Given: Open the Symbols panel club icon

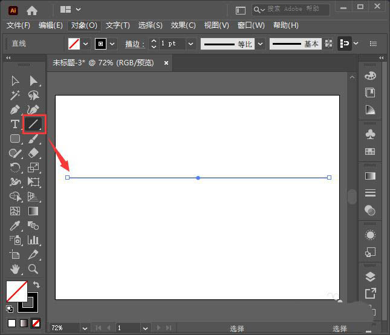Looking at the screenshot, I should (x=370, y=134).
